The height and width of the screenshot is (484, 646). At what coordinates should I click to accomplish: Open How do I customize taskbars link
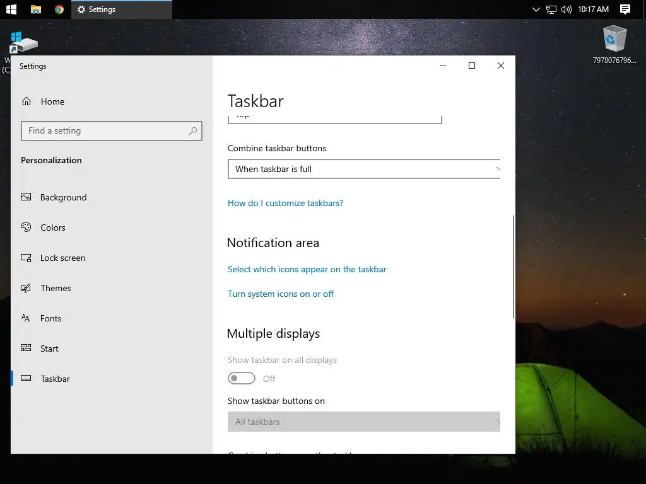click(285, 204)
